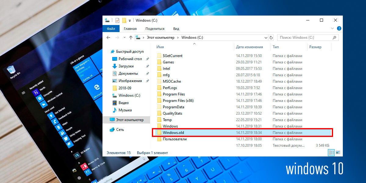Viewport: 366px width, 183px height.
Task: Go up one level with the up arrow
Action: click(x=131, y=38)
